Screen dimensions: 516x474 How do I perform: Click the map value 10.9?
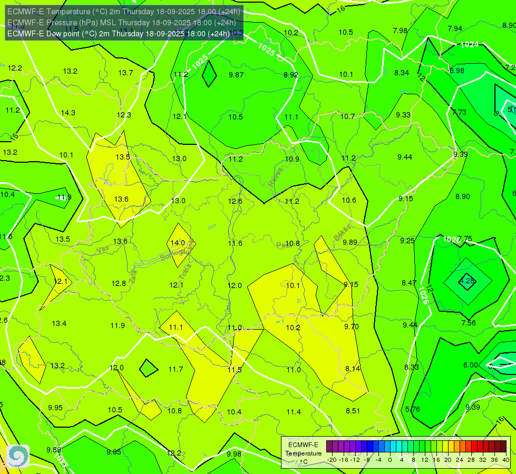292,159
